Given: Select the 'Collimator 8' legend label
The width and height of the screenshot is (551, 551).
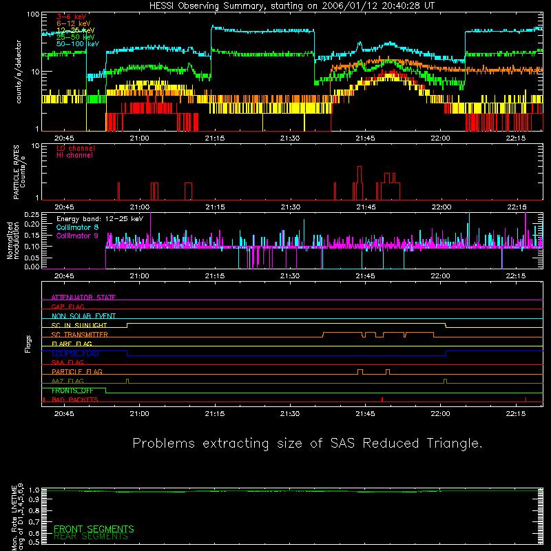Looking at the screenshot, I should (x=77, y=227).
